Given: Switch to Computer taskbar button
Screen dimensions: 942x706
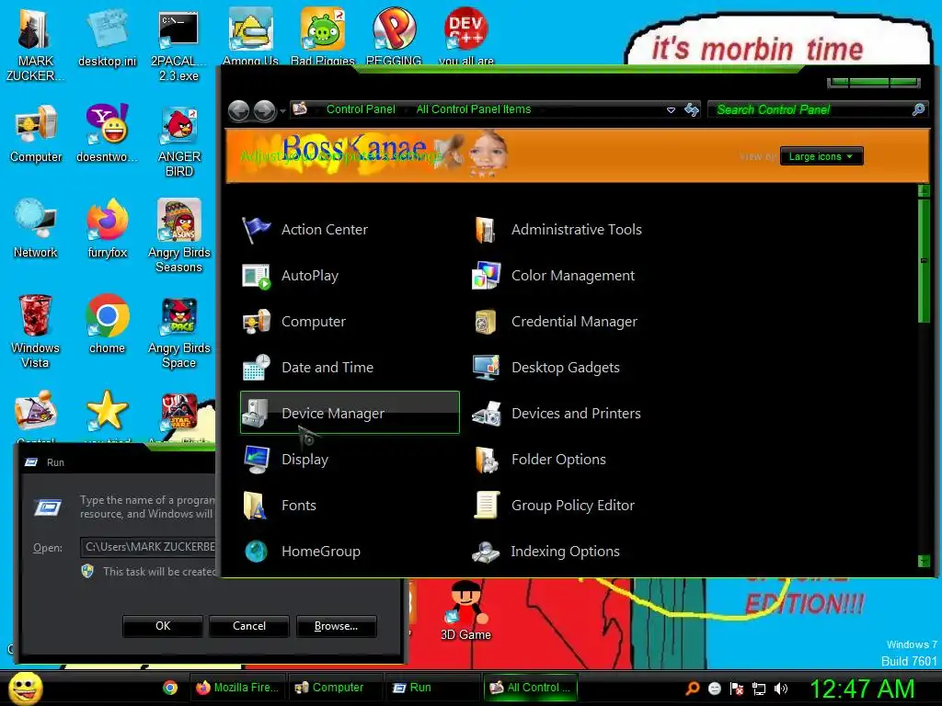Looking at the screenshot, I should click(x=336, y=688).
